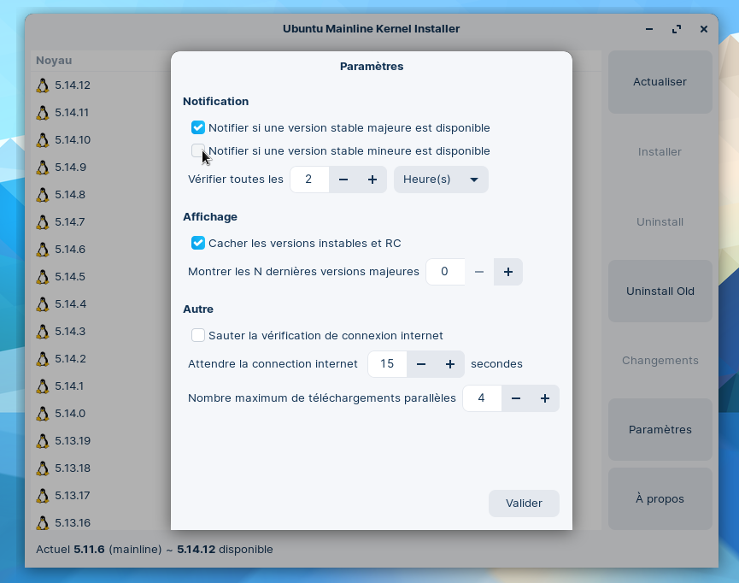The image size is (739, 583).
Task: Click the check interval value field
Action: click(309, 180)
